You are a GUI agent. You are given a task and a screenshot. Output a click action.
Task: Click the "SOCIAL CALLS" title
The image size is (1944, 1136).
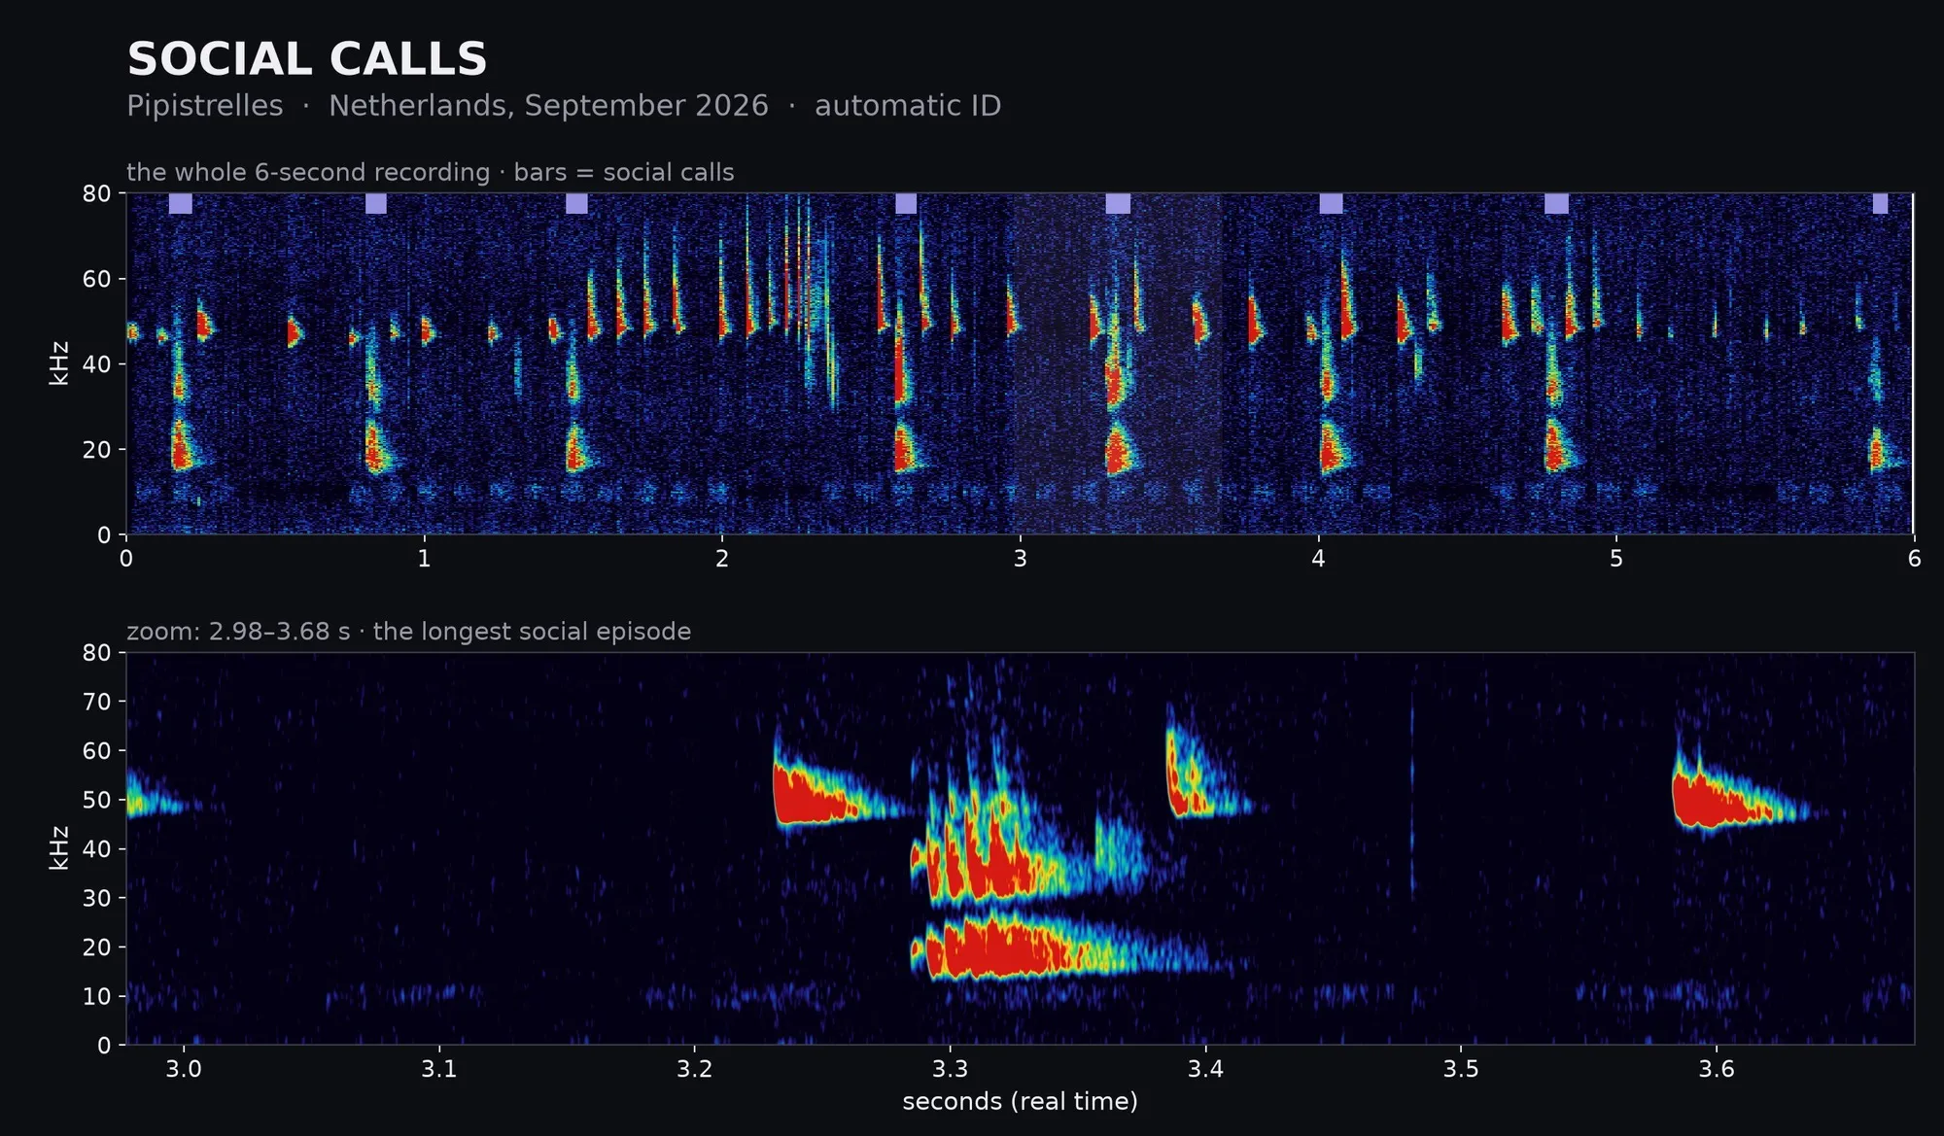pyautogui.click(x=307, y=59)
